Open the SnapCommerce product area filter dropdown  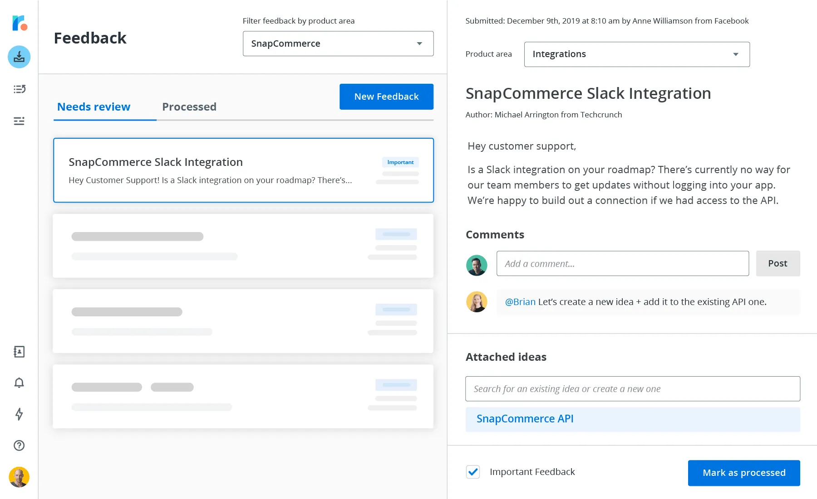tap(338, 44)
